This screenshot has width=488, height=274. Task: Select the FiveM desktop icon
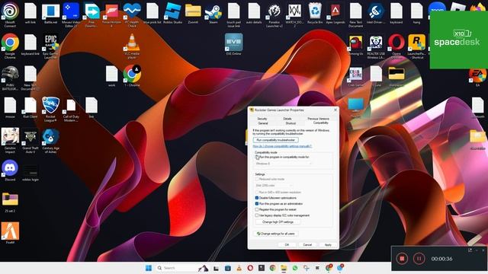[x=10, y=233]
